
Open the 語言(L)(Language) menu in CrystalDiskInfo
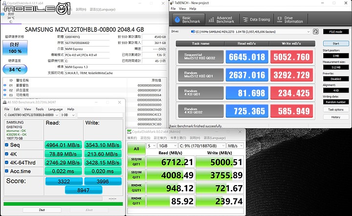coord(103,9)
